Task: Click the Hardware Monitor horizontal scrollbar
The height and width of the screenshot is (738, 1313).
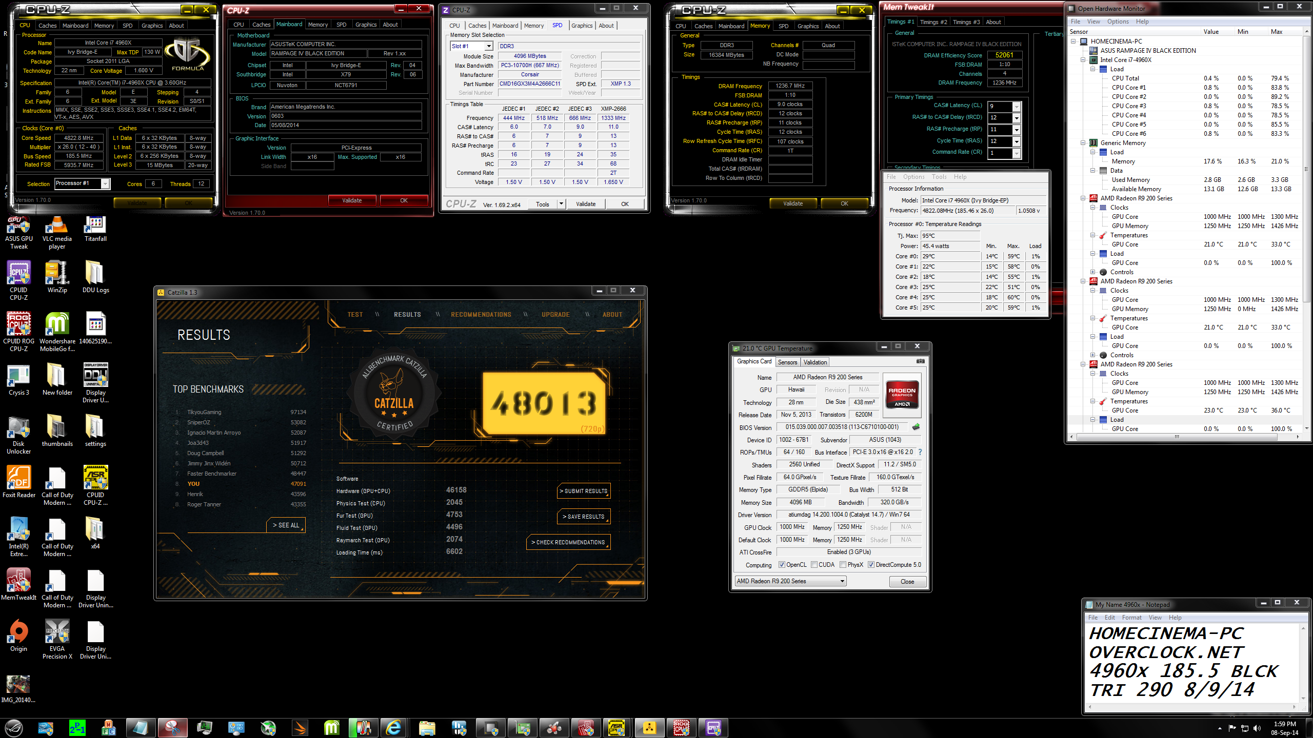Action: tap(1177, 437)
